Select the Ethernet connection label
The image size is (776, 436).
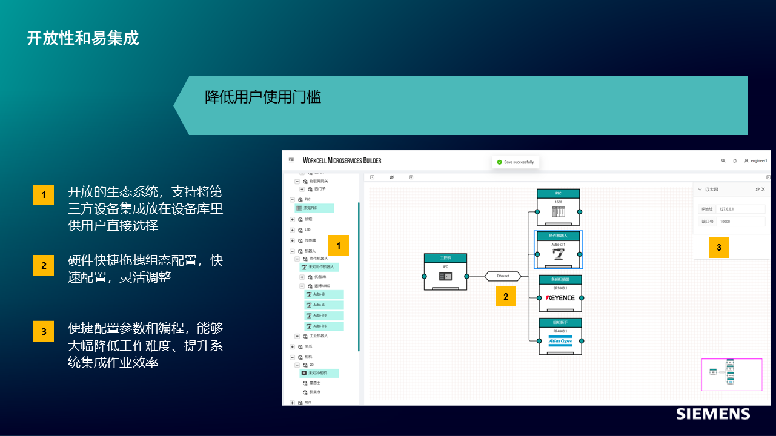pos(503,276)
